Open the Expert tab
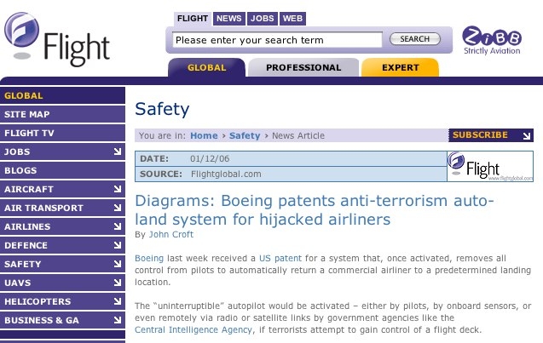Viewport: 543px width, 343px height. [x=401, y=67]
